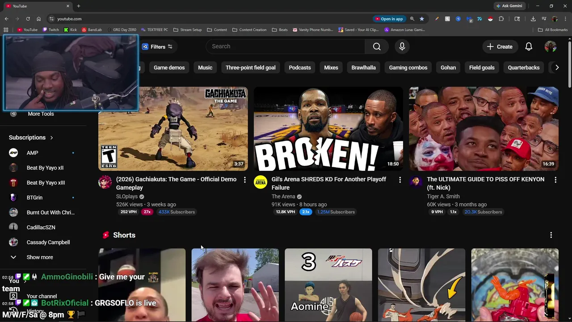Open the Filters dropdown
Image resolution: width=572 pixels, height=322 pixels.
pos(157,47)
